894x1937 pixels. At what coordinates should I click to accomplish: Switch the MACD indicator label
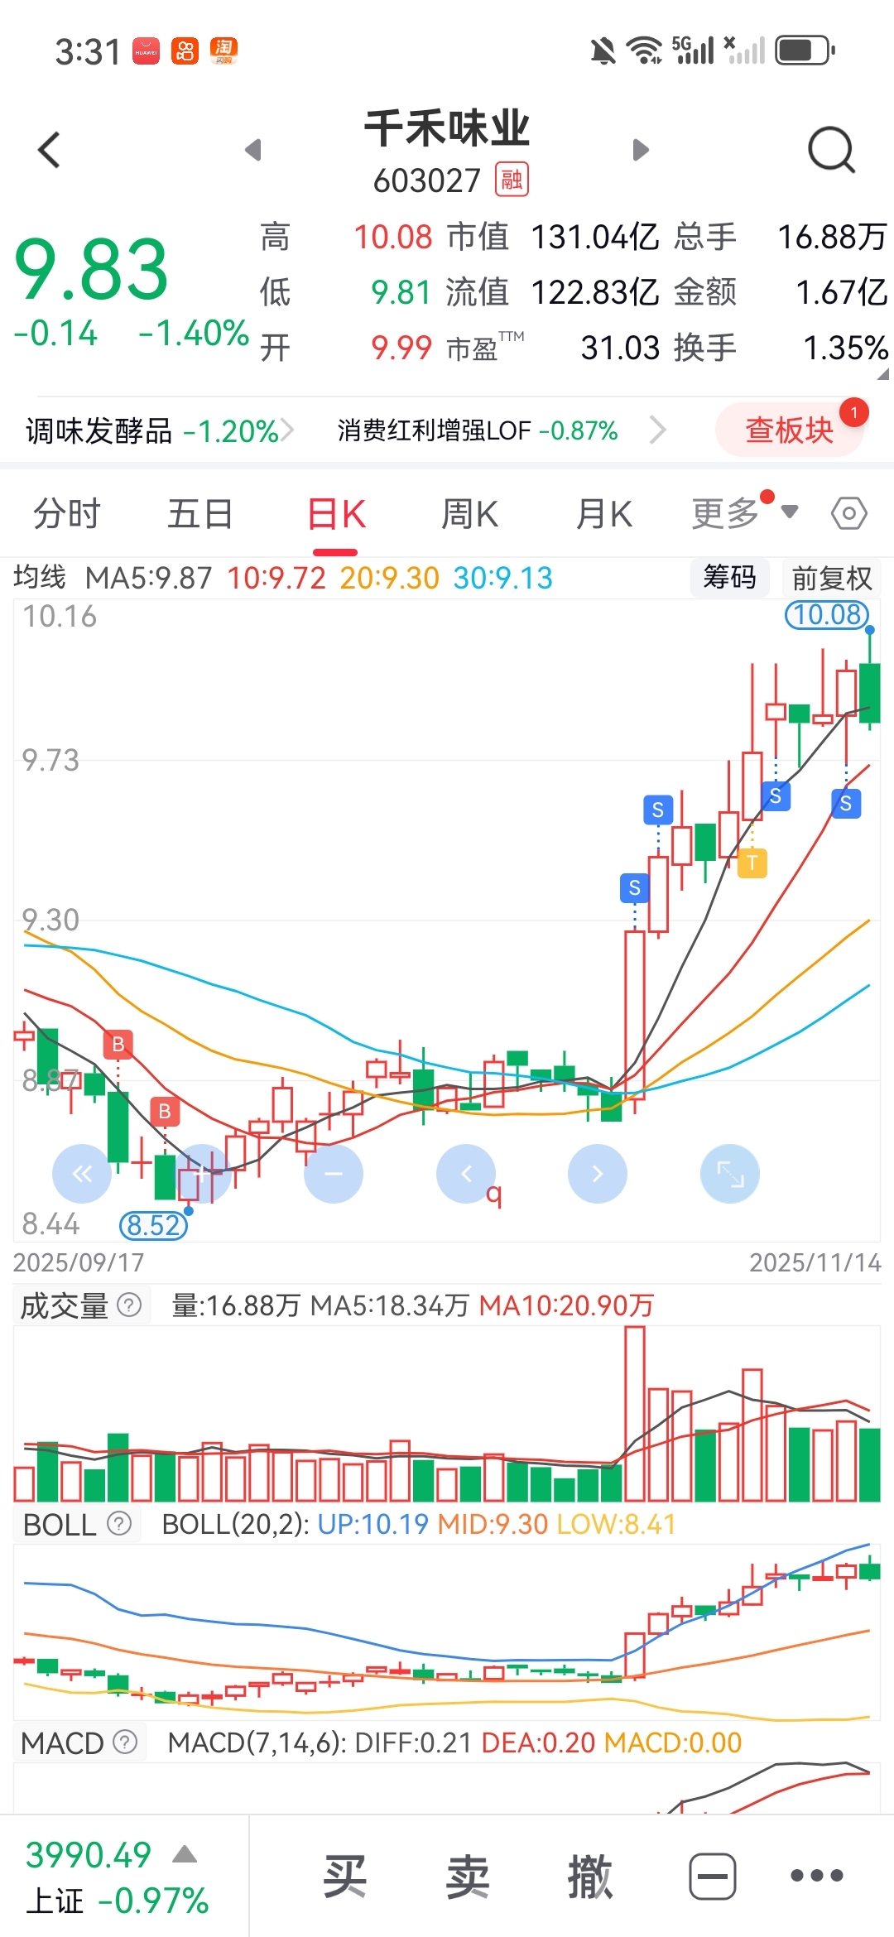coord(62,1743)
